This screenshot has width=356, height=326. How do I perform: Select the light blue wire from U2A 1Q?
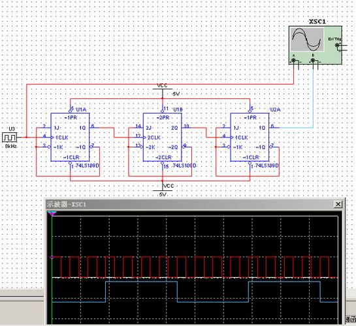click(314, 97)
